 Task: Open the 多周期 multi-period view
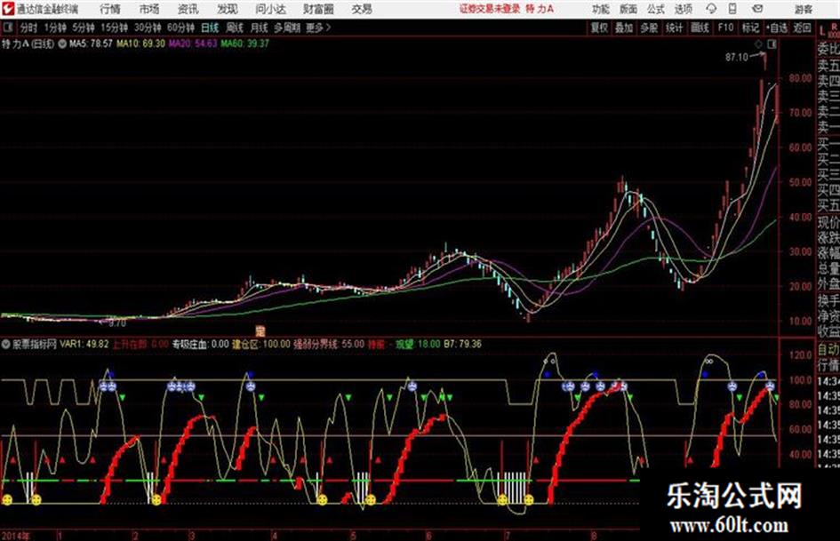point(287,28)
